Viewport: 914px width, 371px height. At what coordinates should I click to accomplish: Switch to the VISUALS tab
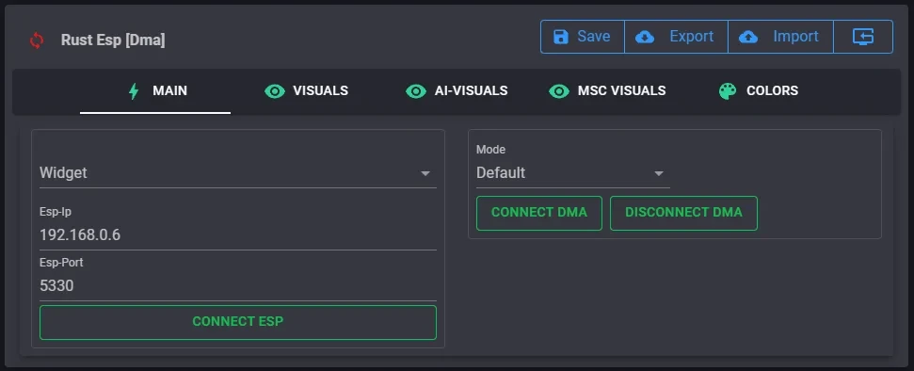307,91
